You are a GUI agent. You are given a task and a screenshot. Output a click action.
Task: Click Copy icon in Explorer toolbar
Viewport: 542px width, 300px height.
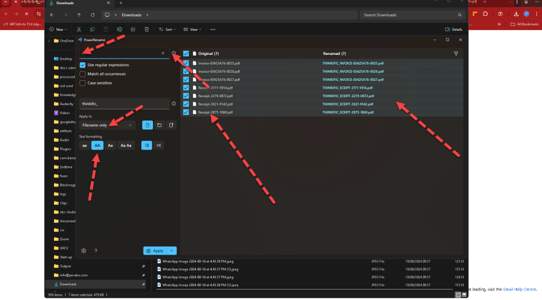tap(92, 29)
